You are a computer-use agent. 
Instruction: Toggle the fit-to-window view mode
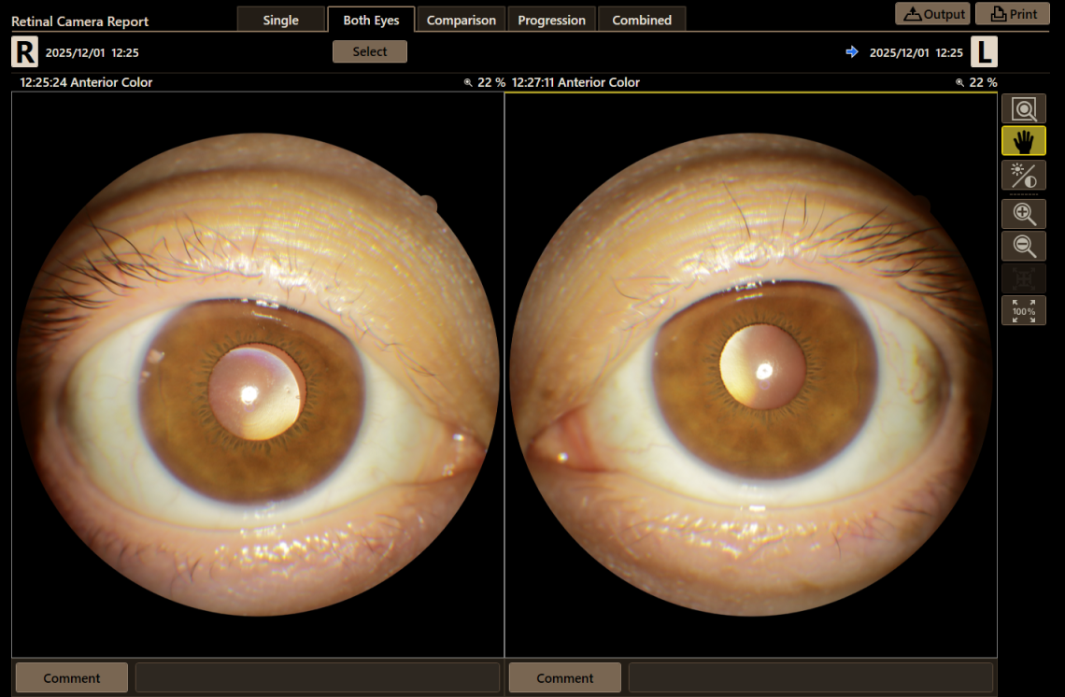1023,277
